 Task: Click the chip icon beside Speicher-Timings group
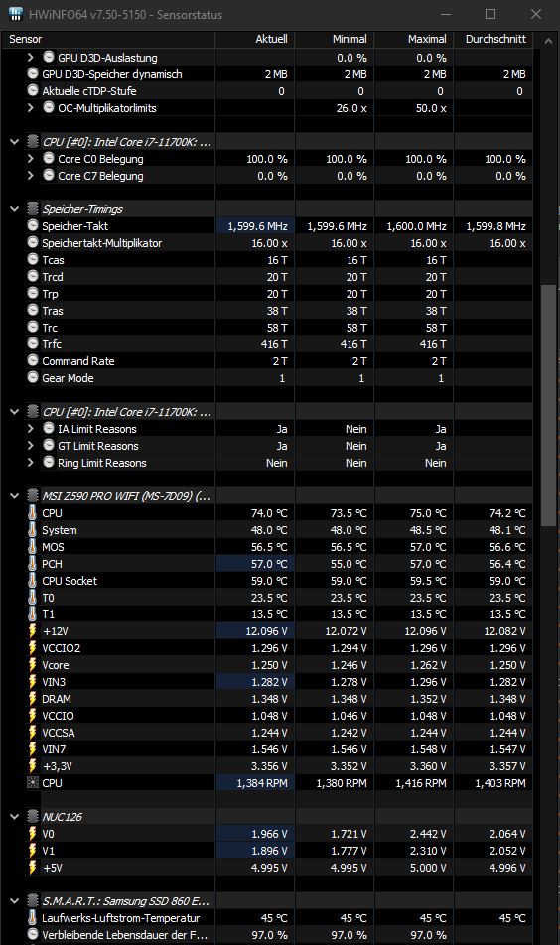[x=33, y=209]
